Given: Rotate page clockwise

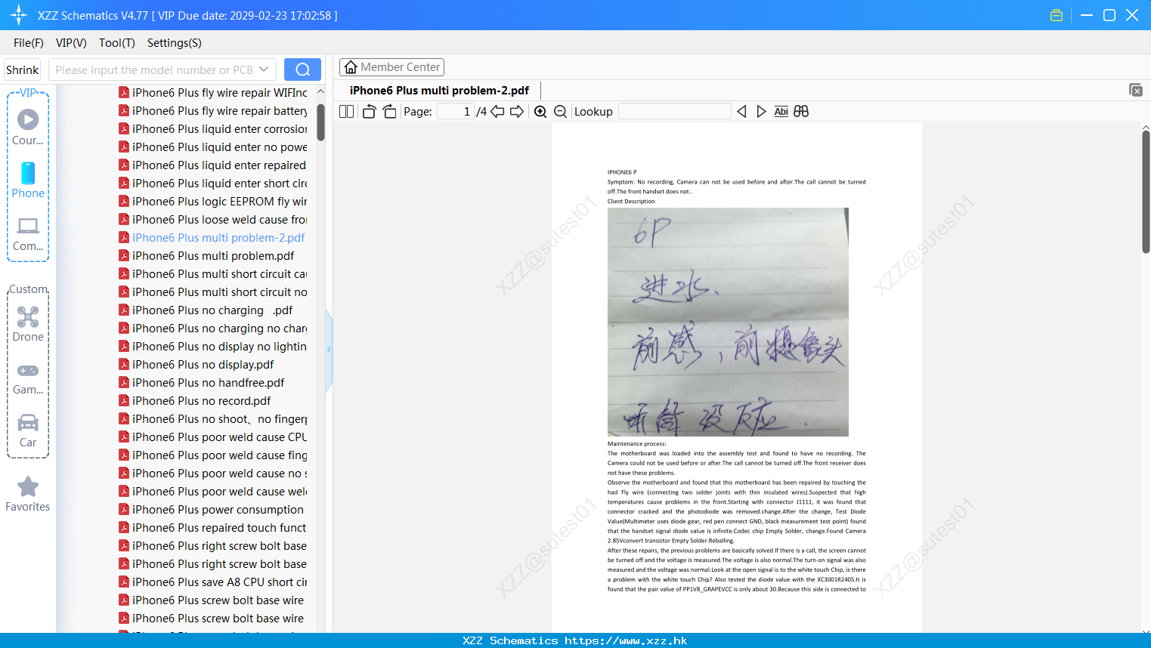Looking at the screenshot, I should click(x=390, y=112).
